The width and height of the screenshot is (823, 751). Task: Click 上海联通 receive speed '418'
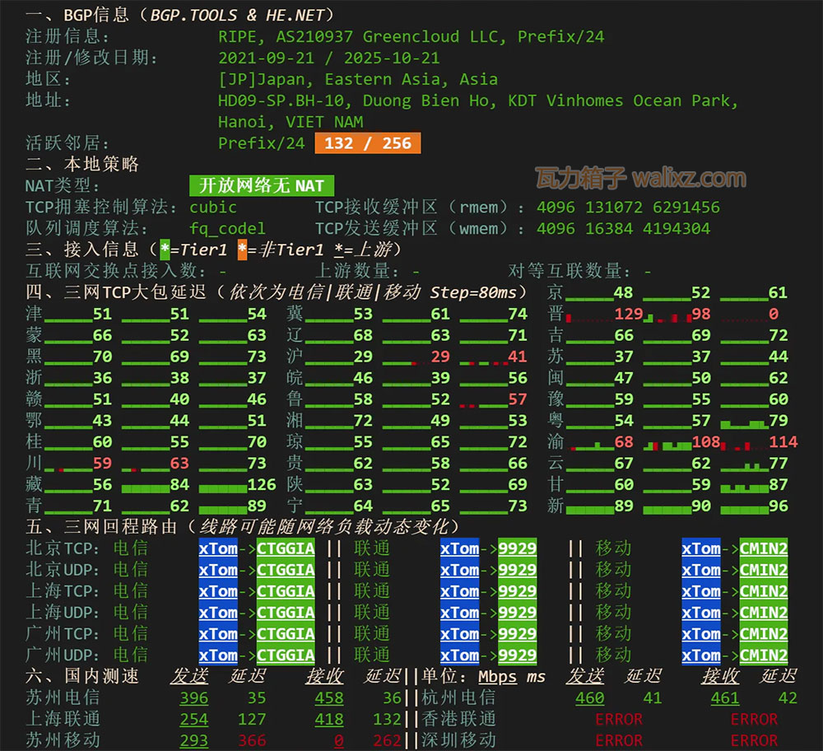pyautogui.click(x=329, y=720)
